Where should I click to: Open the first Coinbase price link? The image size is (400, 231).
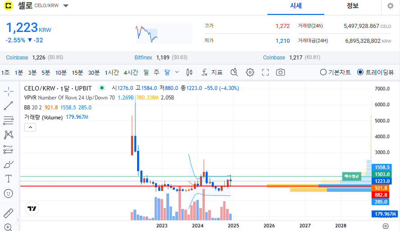coord(17,58)
